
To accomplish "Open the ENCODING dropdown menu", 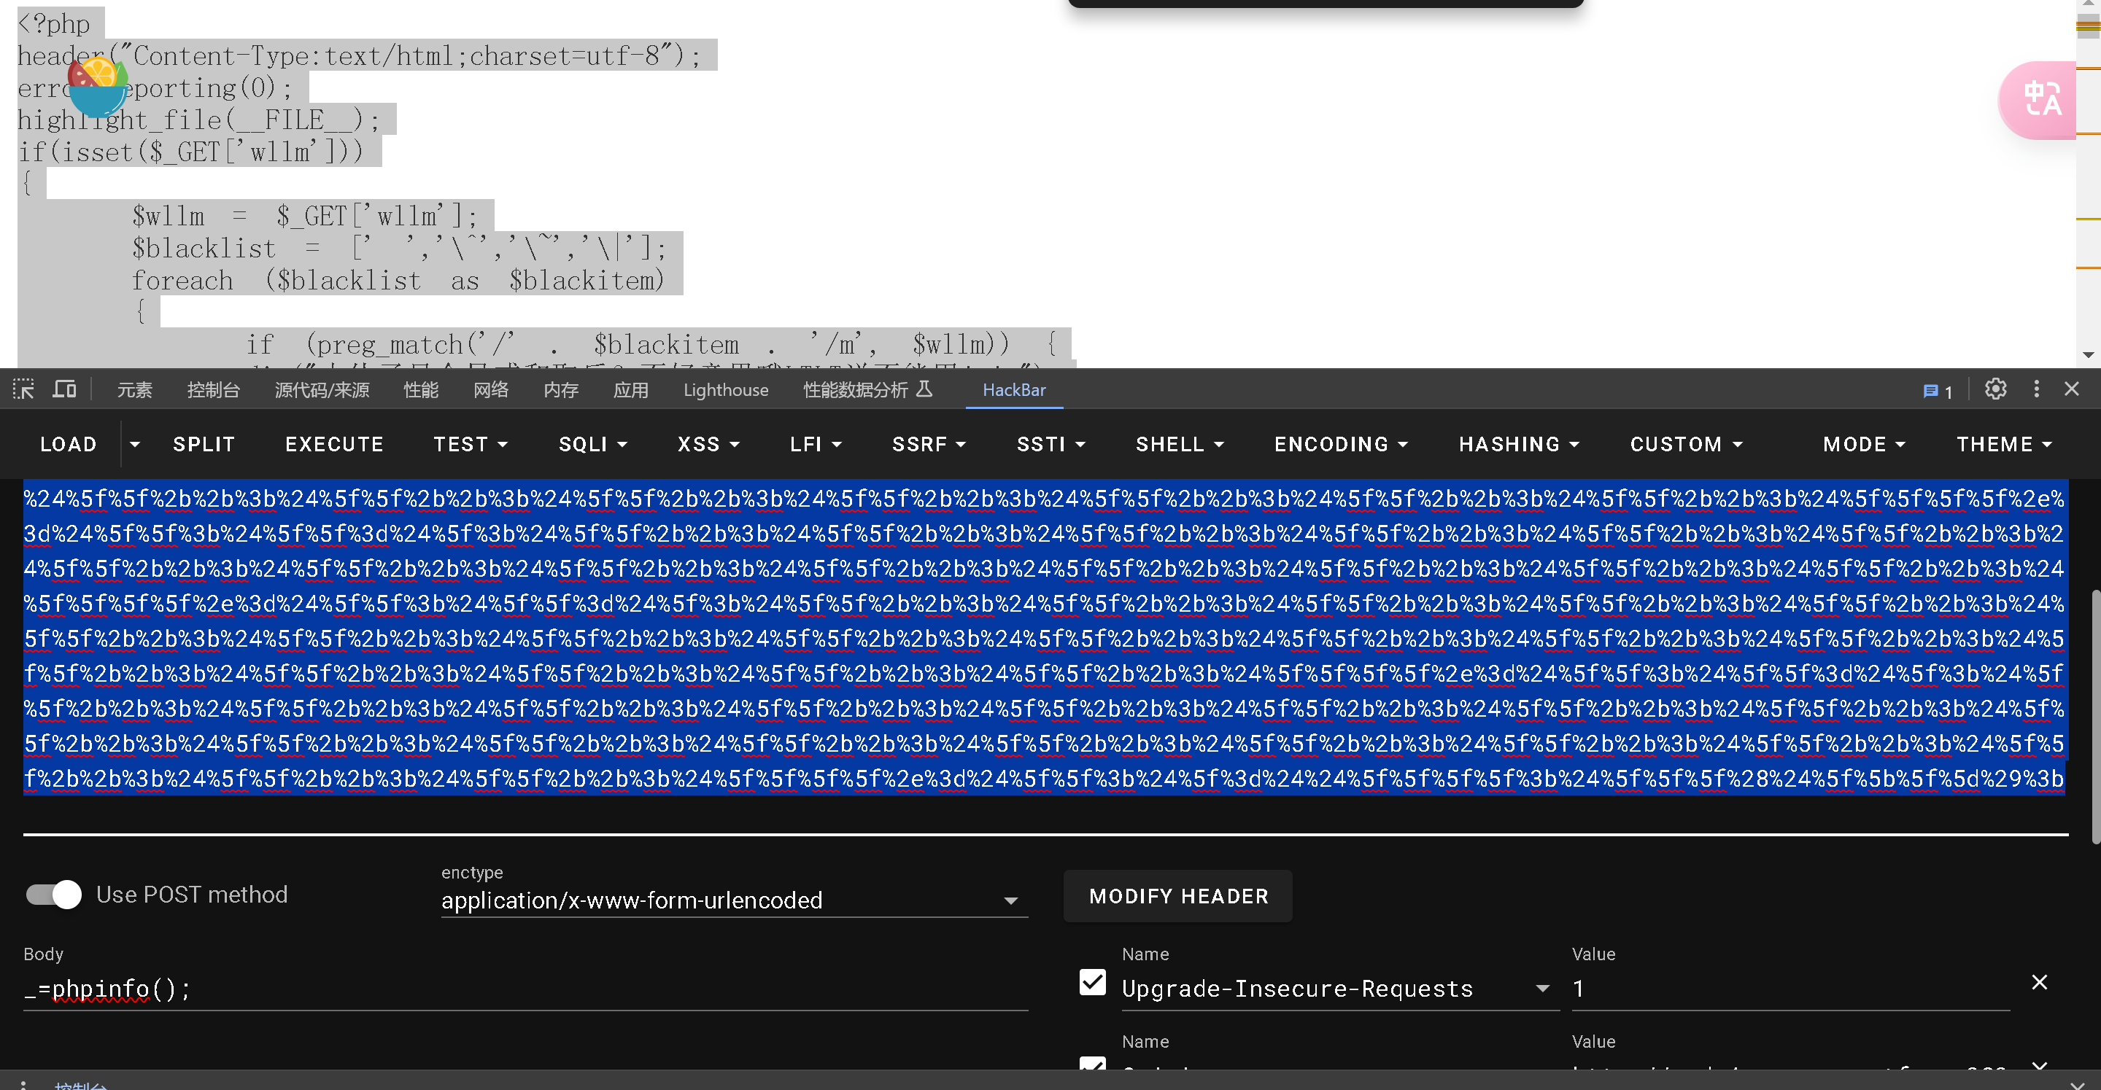I will [1340, 444].
